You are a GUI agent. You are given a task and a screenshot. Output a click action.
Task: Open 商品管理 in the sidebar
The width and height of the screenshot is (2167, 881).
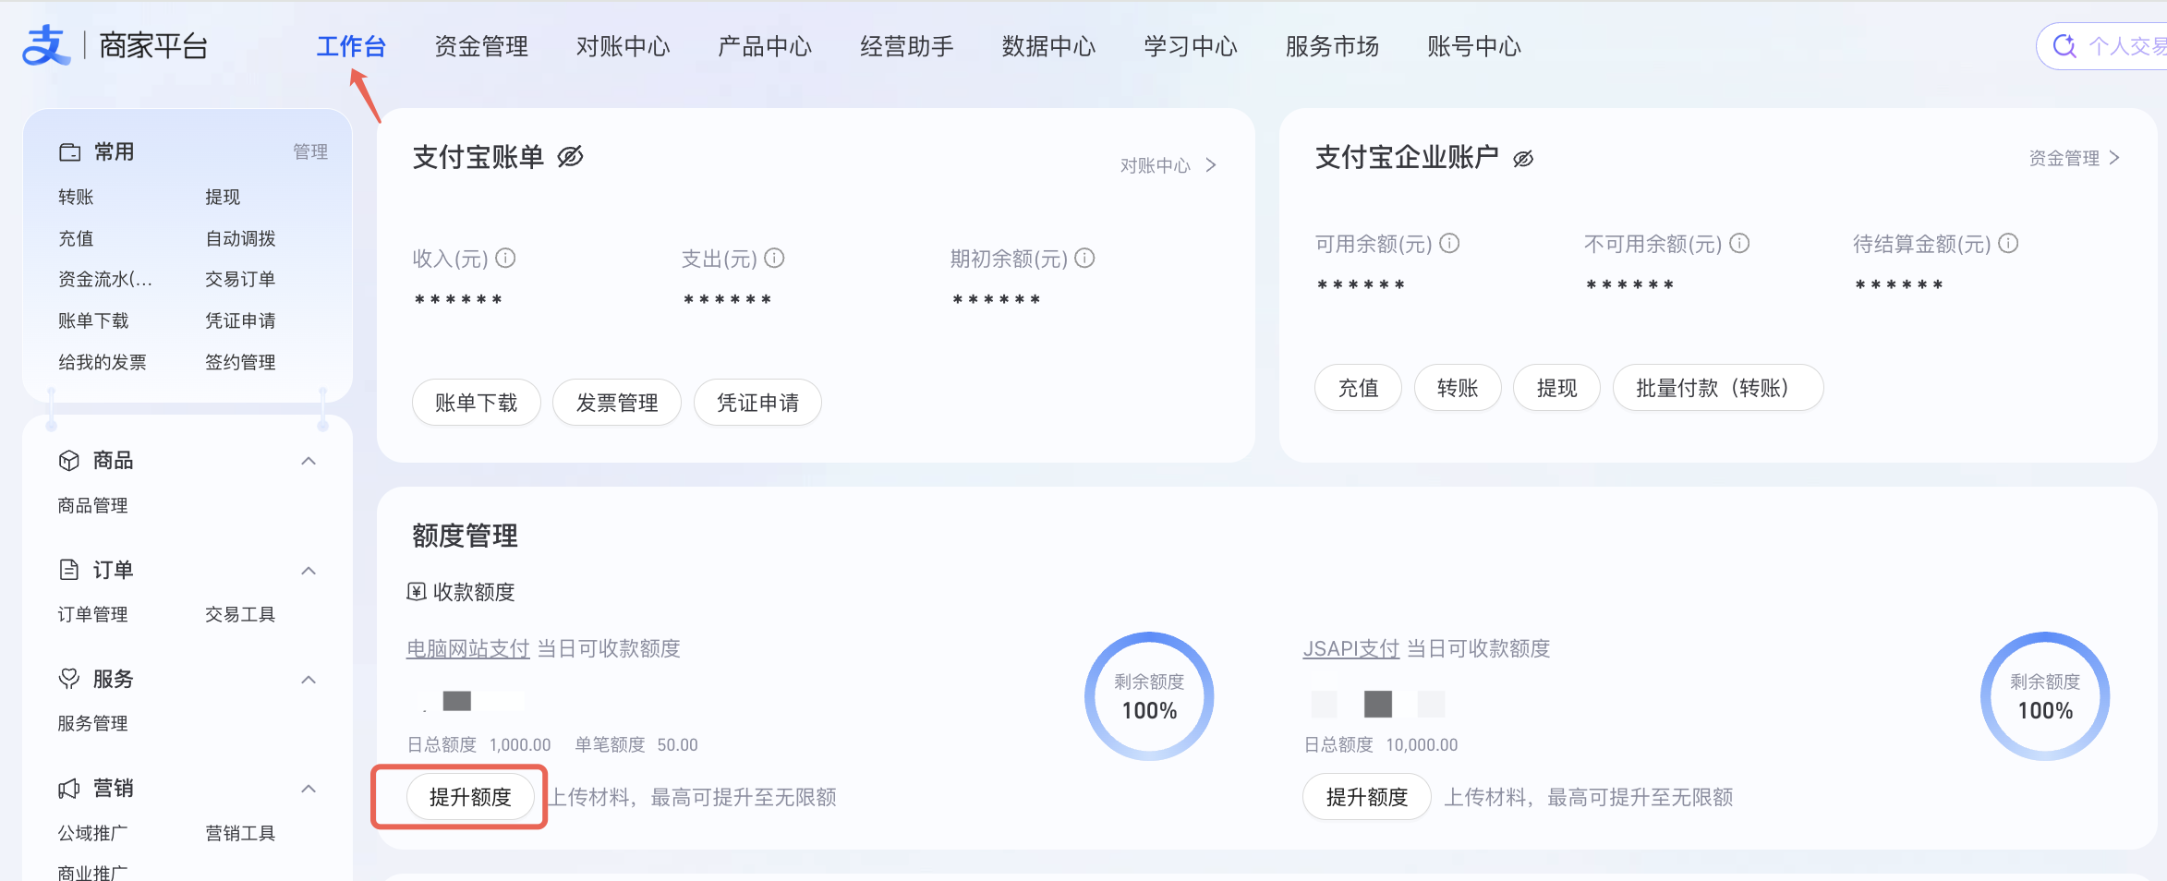click(92, 506)
